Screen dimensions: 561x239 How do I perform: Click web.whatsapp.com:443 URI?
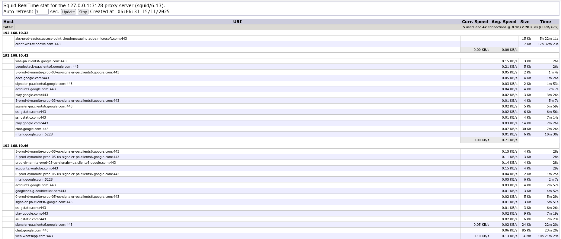point(34,236)
